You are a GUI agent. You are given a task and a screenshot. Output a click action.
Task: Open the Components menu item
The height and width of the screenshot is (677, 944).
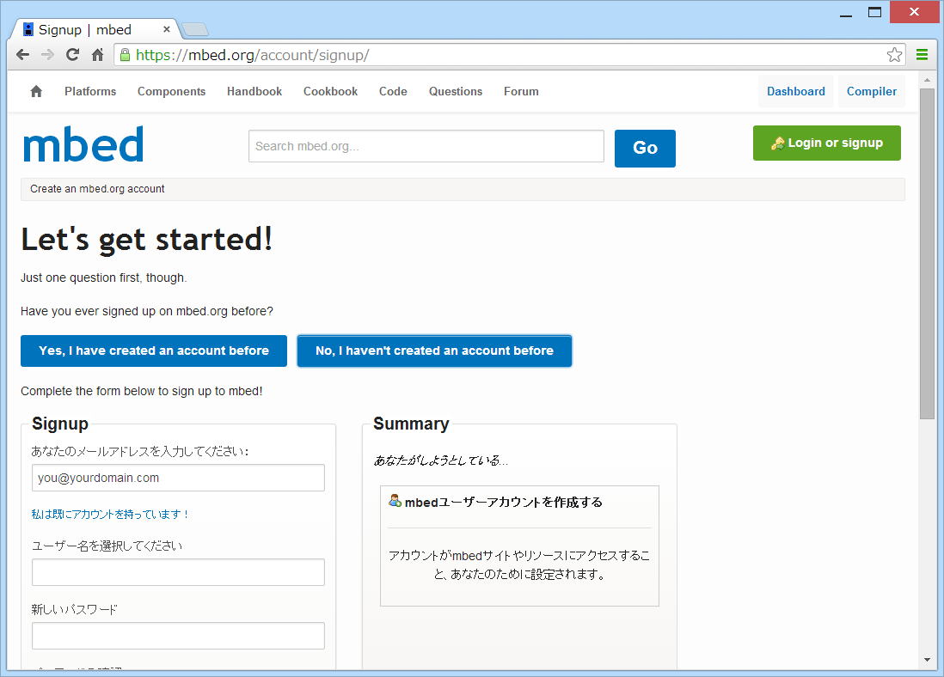pyautogui.click(x=172, y=91)
